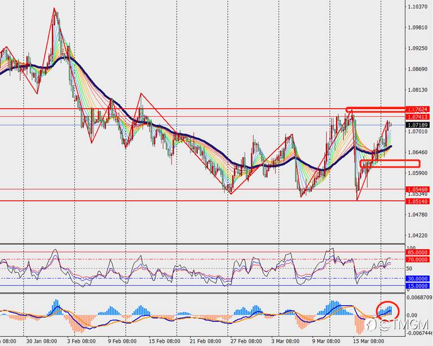Click the 1.07010 price axis label
Image resolution: width=433 pixels, height=346 pixels.
[x=419, y=132]
